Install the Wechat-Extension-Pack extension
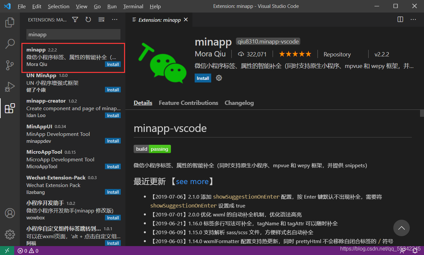 pyautogui.click(x=113, y=192)
